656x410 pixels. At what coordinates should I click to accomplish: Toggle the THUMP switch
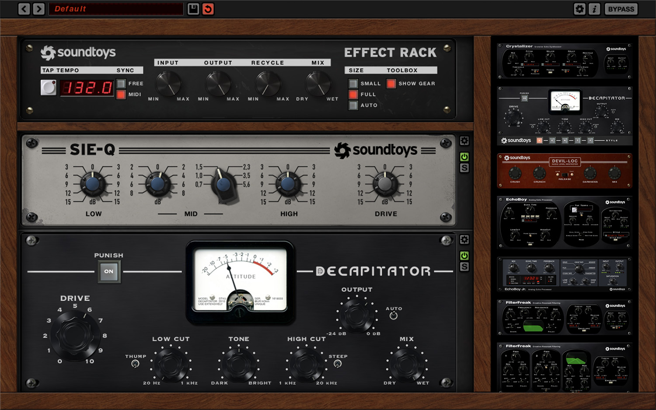point(135,364)
